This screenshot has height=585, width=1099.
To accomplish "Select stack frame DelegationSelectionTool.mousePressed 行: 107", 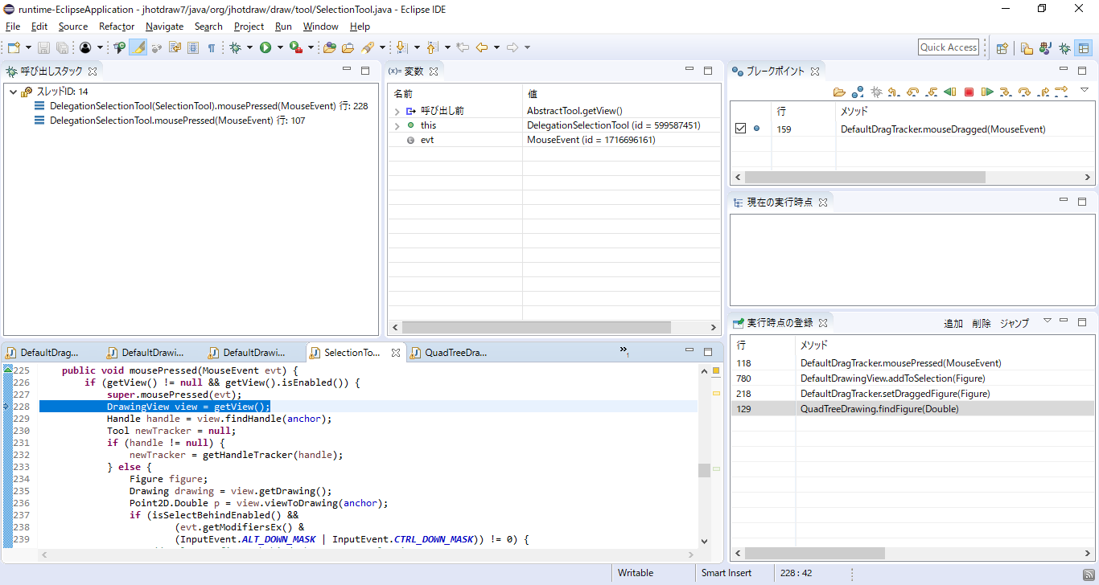I will (x=177, y=121).
